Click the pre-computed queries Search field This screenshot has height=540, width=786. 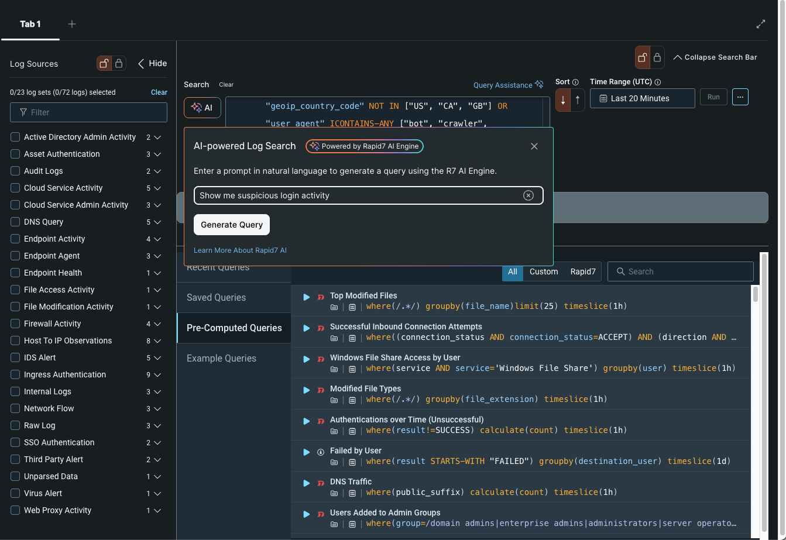click(681, 271)
